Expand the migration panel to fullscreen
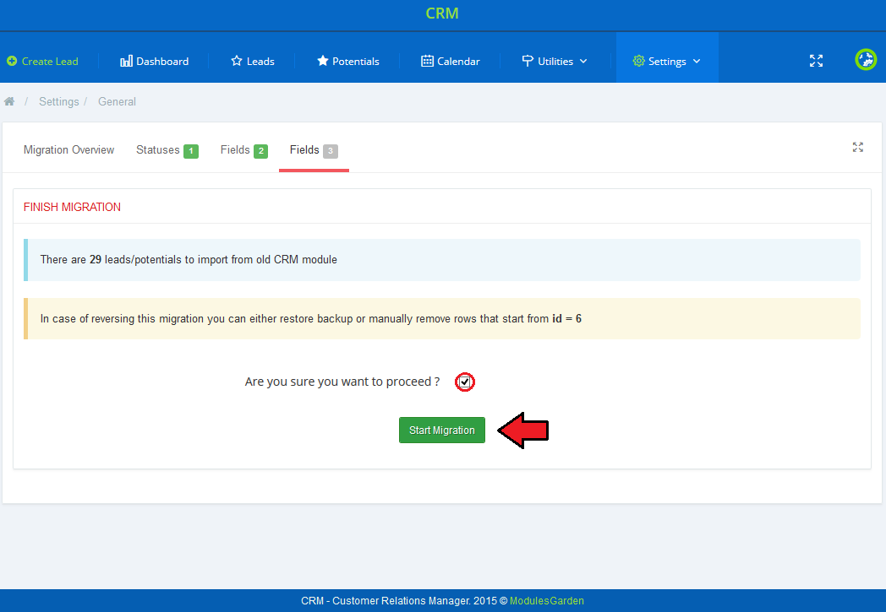The width and height of the screenshot is (886, 612). [x=858, y=147]
